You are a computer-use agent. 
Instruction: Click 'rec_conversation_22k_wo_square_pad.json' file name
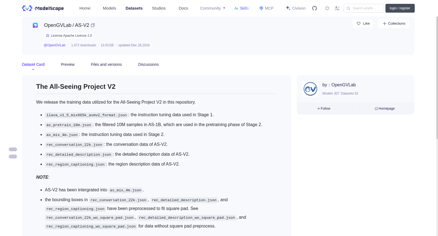coord(90,218)
